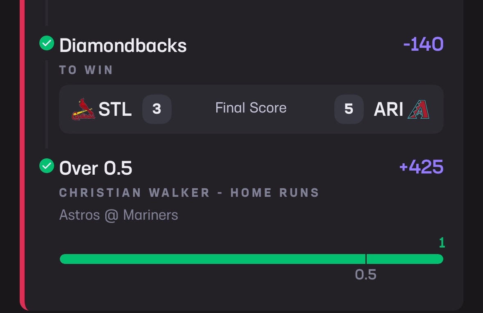The width and height of the screenshot is (483, 313).
Task: Click the St. Louis Cardinals logo
Action: pos(83,109)
